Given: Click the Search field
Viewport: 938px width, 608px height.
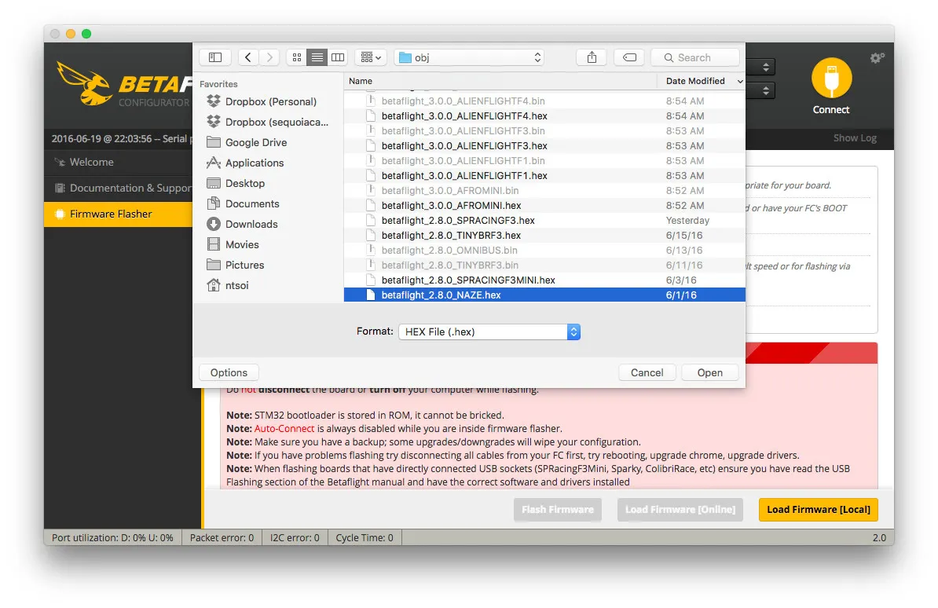Looking at the screenshot, I should tap(695, 57).
